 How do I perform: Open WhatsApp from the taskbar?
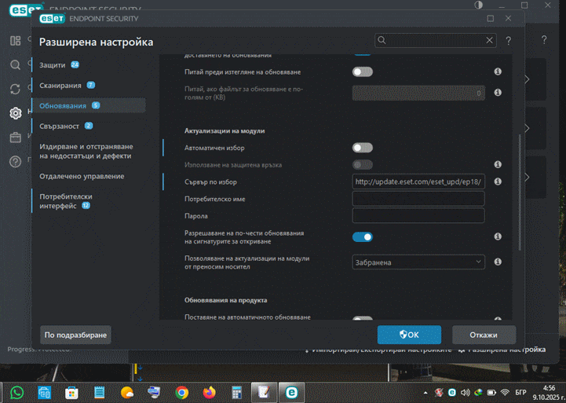click(17, 393)
